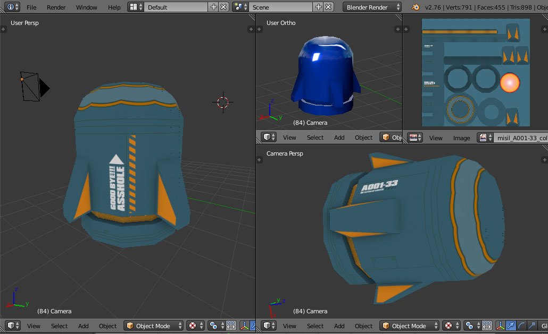Select the camera object in User Persp view
This screenshot has width=548, height=334.
click(x=34, y=87)
